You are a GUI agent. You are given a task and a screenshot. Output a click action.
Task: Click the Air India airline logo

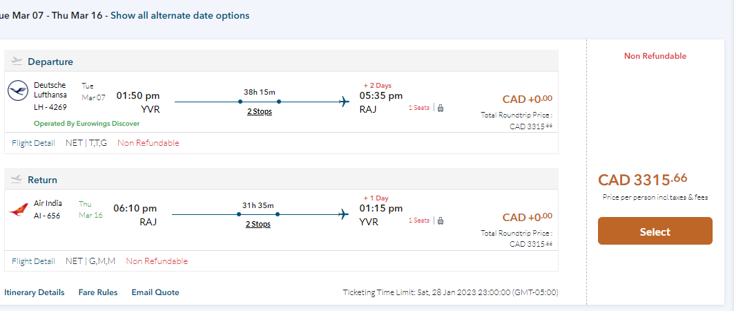click(x=19, y=209)
